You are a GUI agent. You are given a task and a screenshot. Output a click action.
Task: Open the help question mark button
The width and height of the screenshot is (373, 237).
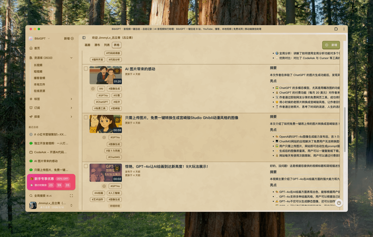(339, 203)
